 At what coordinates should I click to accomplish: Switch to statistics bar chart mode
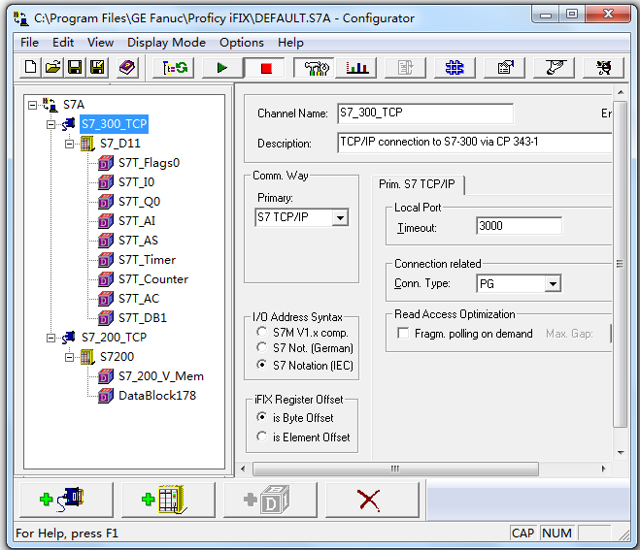[x=357, y=68]
